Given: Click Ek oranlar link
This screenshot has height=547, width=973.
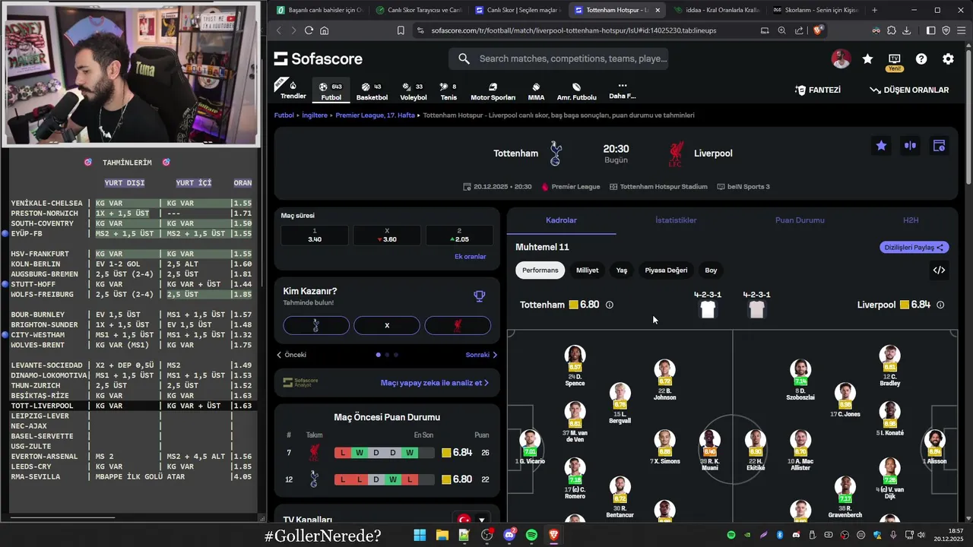Looking at the screenshot, I should coord(470,257).
